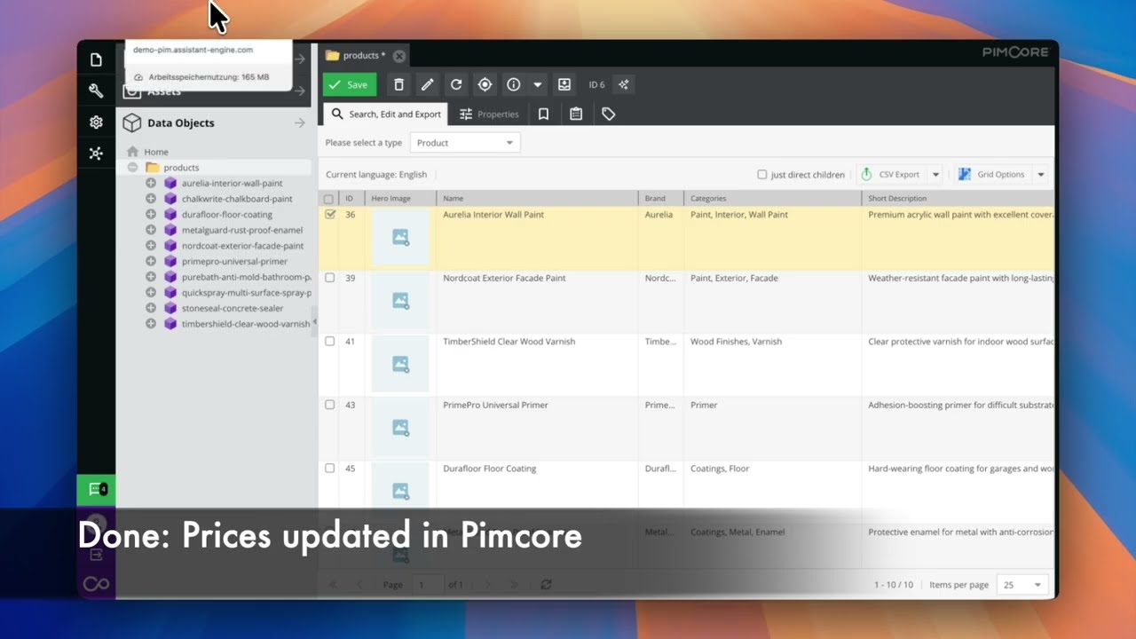The width and height of the screenshot is (1136, 639).
Task: Click the Name column header
Action: point(537,199)
